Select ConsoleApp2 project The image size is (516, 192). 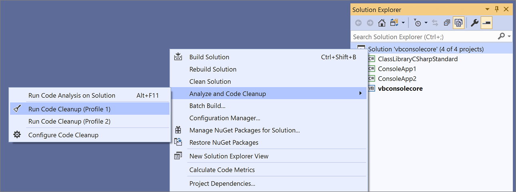coord(397,78)
